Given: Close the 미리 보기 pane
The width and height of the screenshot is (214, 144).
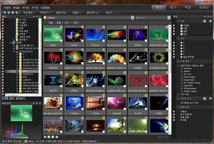Looking at the screenshot, I should point(40,103).
